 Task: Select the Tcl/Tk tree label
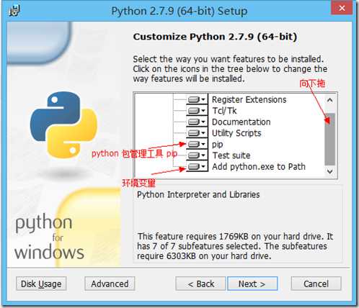coord(224,111)
